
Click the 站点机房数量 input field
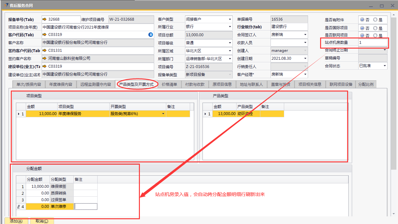[x=372, y=43]
